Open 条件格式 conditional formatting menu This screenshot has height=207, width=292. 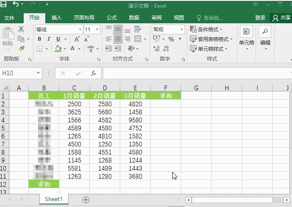pyautogui.click(x=206, y=29)
